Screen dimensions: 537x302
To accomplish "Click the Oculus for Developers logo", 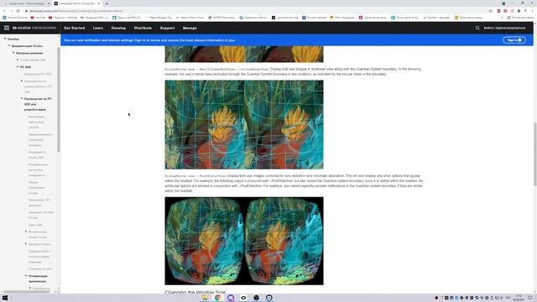I will [34, 28].
